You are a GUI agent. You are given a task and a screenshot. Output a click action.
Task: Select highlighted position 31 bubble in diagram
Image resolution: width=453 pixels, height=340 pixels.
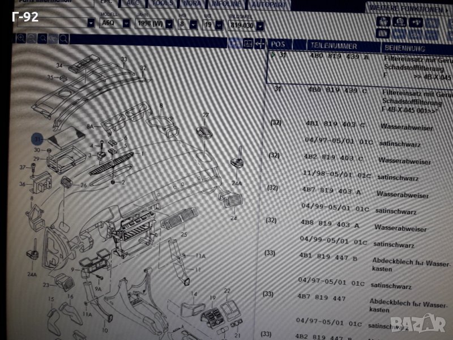[x=38, y=139]
